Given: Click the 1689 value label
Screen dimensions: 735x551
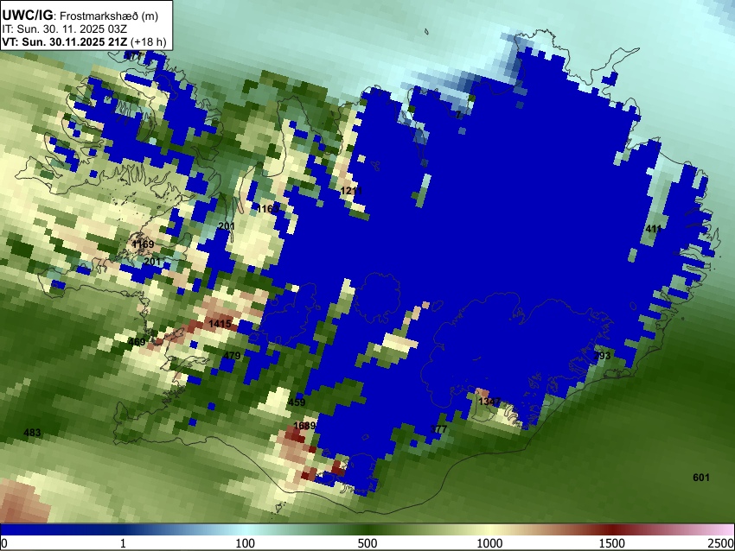Looking at the screenshot, I should (x=304, y=426).
